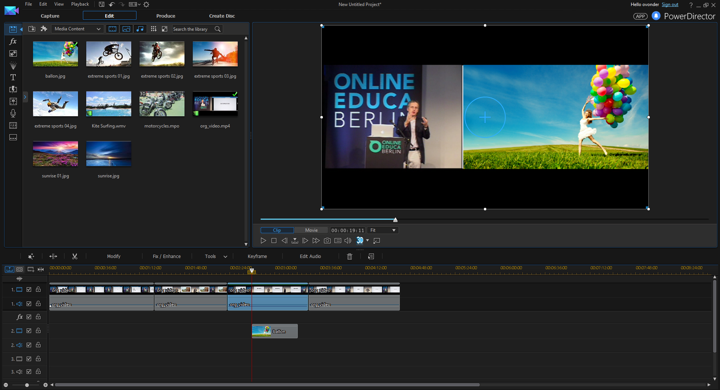This screenshot has width=720, height=390.
Task: Open the 16:9 aspect ratio dropdown
Action: coord(134,4)
